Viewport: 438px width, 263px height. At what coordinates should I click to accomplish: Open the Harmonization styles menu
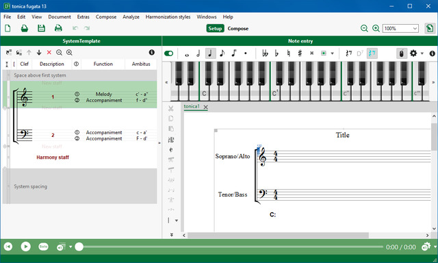point(168,16)
